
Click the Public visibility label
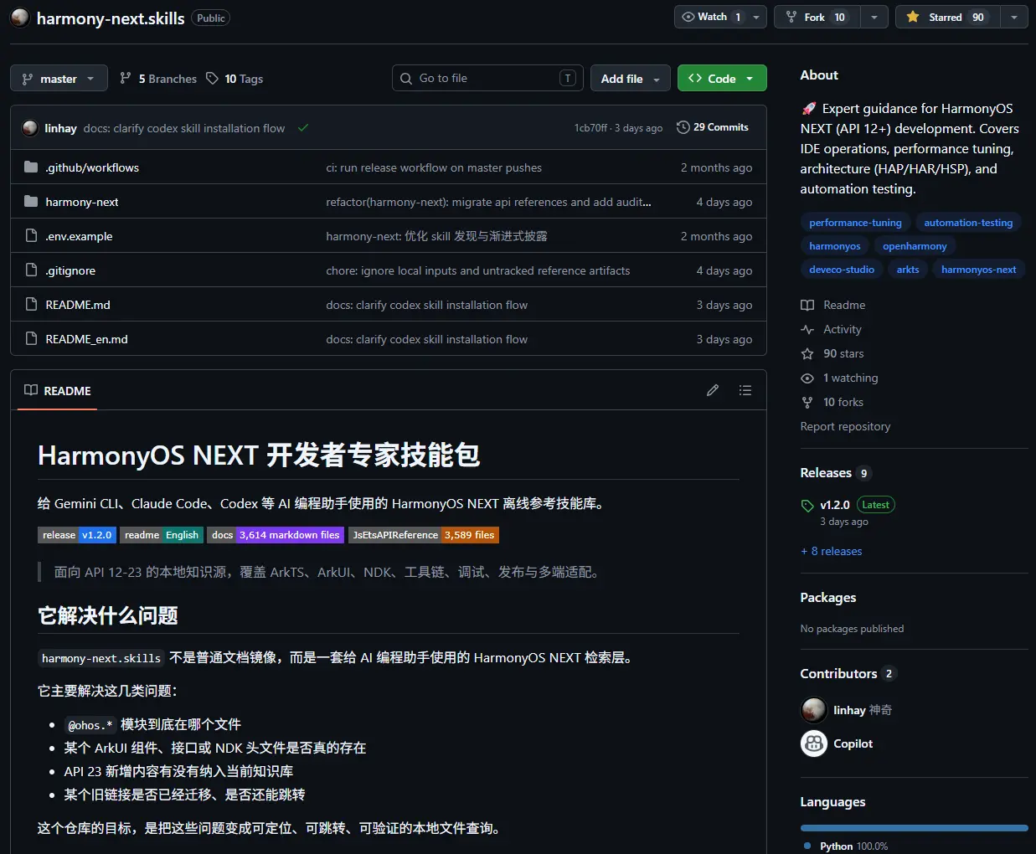point(211,18)
